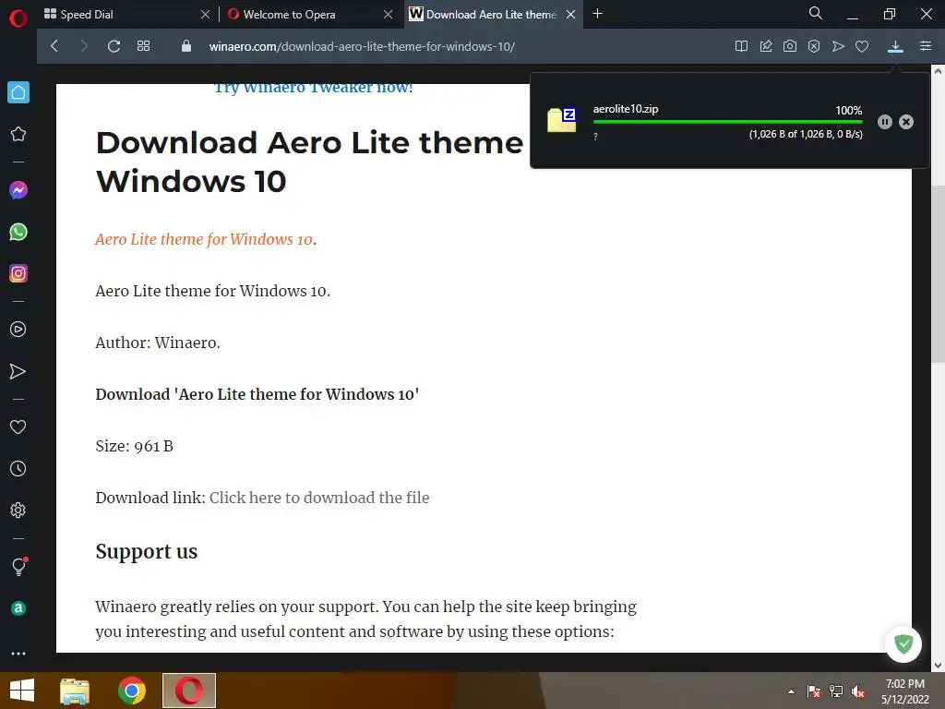Open the Player sidebar icon
The height and width of the screenshot is (709, 945).
[x=18, y=330]
